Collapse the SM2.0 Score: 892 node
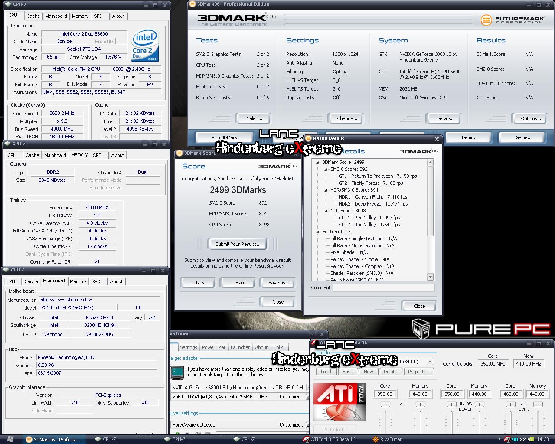 326,170
